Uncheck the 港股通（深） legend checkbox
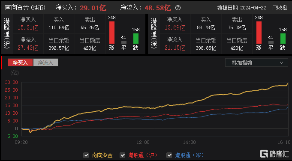The image size is (292, 161). point(169,155)
